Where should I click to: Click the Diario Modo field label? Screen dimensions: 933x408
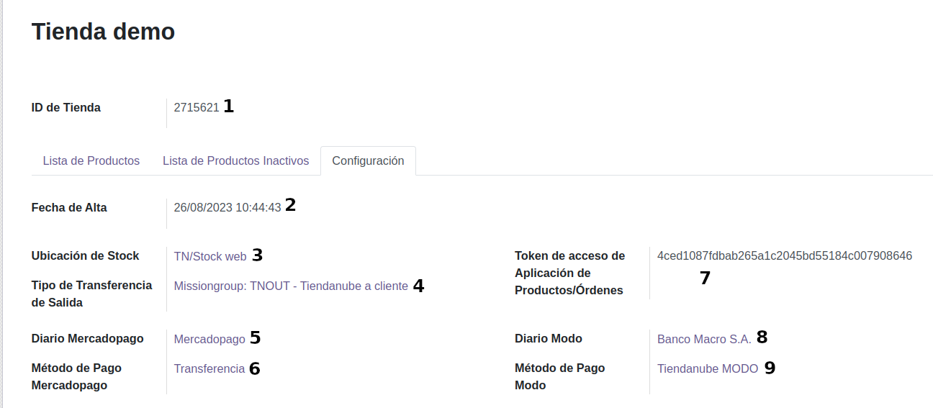549,338
